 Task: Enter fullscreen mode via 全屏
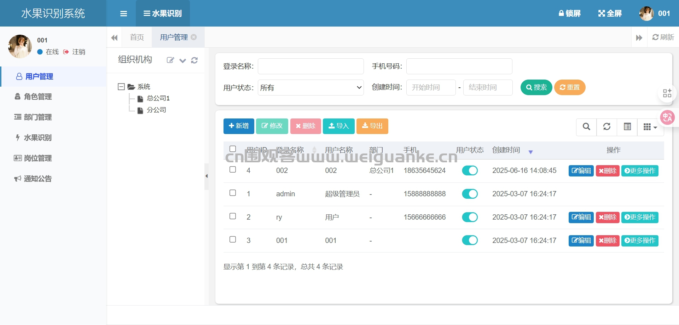click(610, 13)
